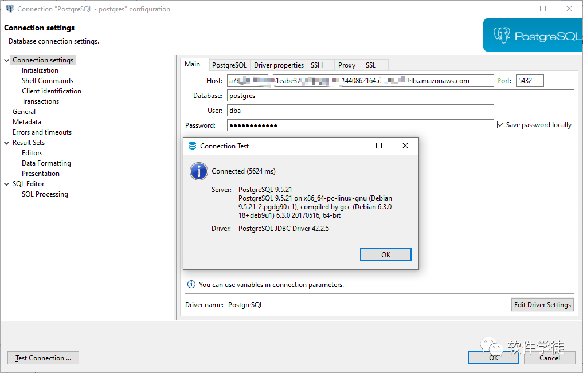Close the connection configuration window

[569, 9]
